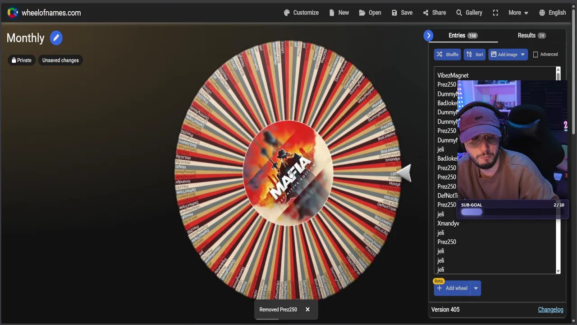Click Open in the top bar
577x325 pixels.
[x=370, y=13]
